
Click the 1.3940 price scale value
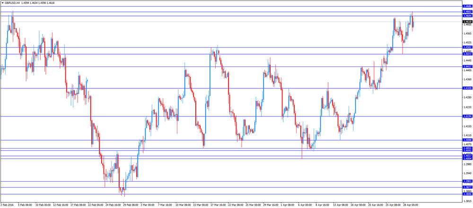click(468, 173)
